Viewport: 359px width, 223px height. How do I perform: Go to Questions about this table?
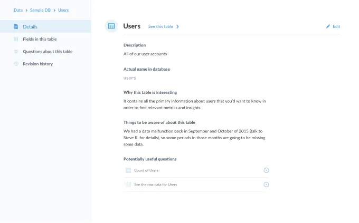coord(48,52)
